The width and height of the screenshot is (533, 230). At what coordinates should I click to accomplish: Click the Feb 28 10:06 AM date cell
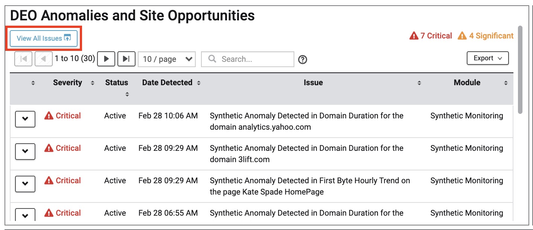(168, 116)
